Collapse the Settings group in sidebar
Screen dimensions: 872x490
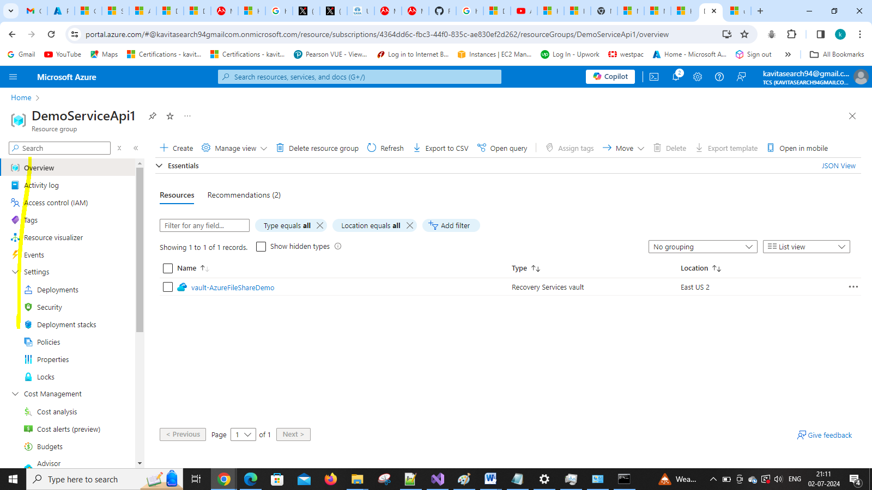[x=15, y=272]
